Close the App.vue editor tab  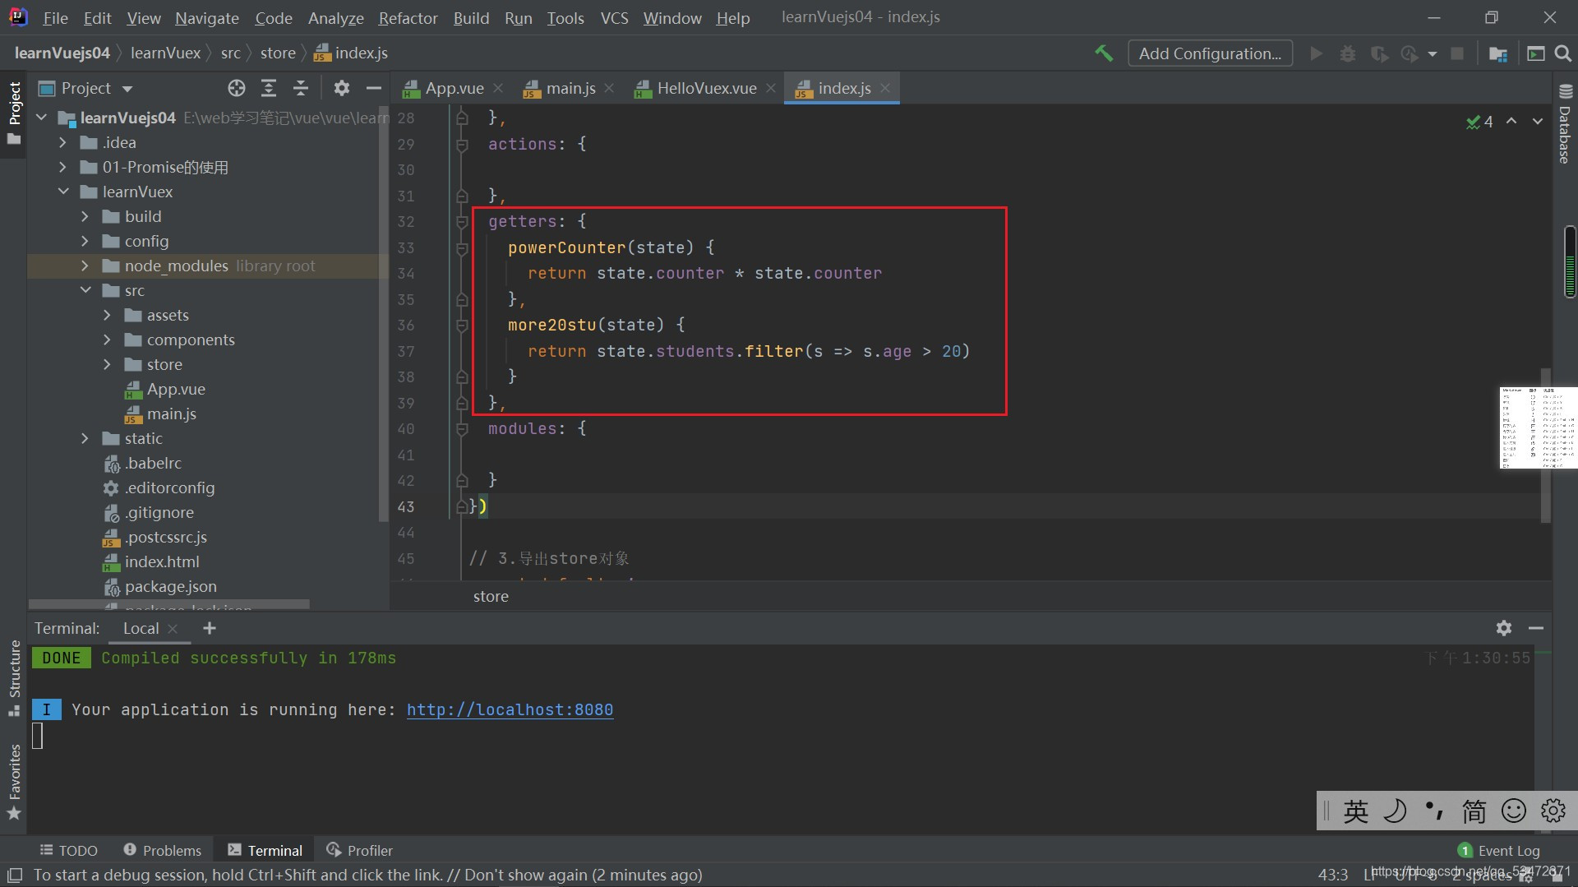point(498,88)
